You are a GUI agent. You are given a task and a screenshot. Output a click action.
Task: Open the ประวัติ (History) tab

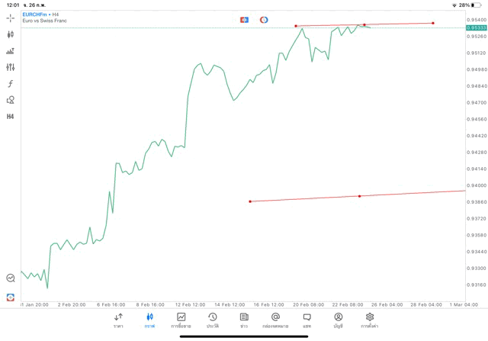click(x=212, y=320)
